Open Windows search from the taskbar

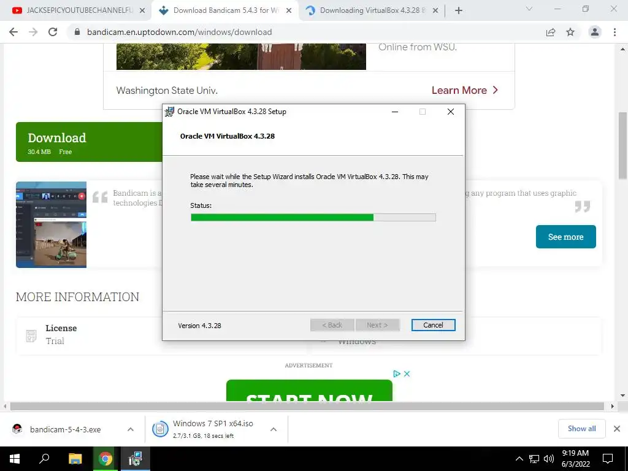44,459
